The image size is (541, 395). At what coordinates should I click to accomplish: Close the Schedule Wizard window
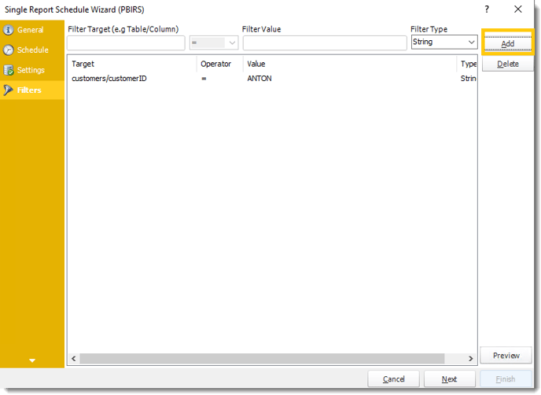pyautogui.click(x=518, y=9)
